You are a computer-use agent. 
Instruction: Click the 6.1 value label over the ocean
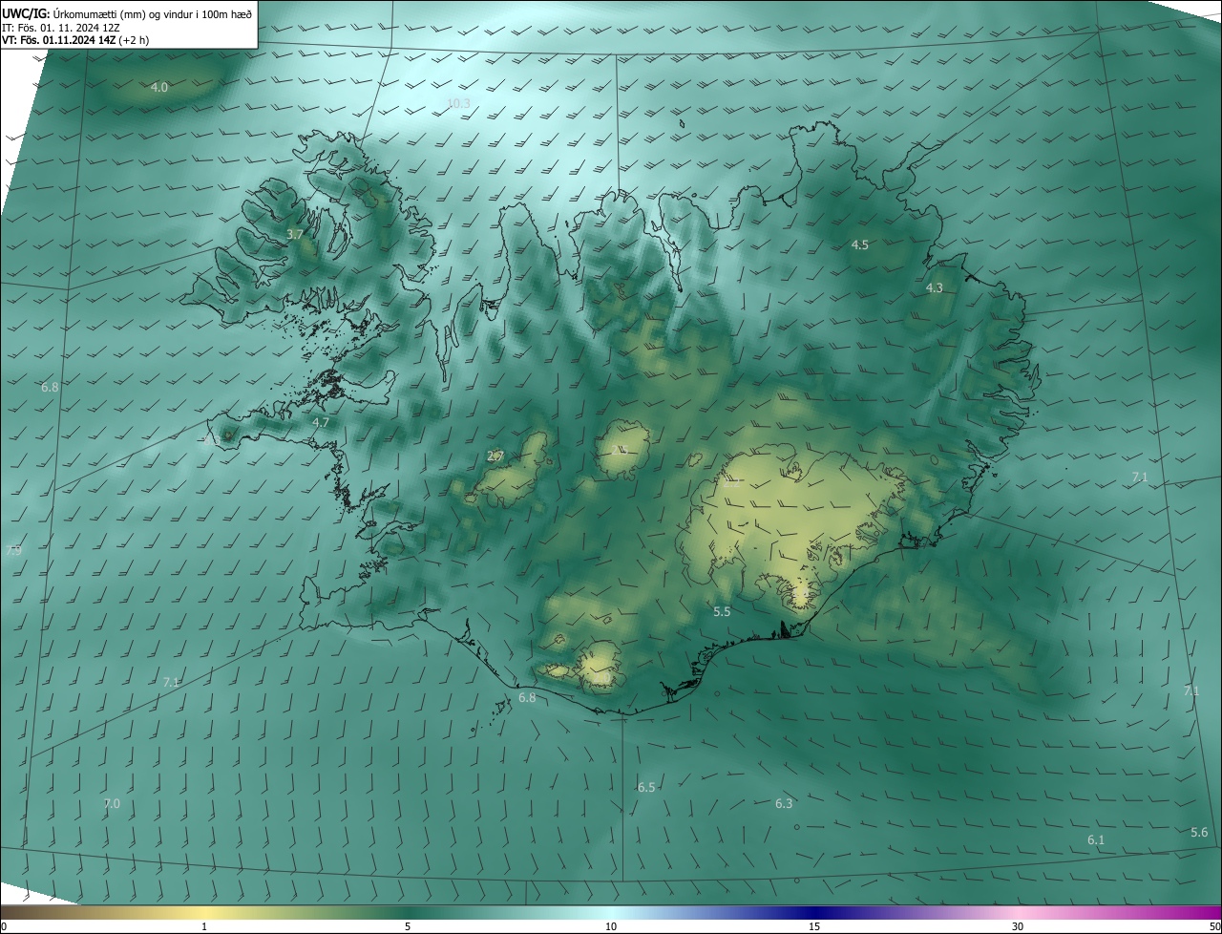[x=1096, y=840]
